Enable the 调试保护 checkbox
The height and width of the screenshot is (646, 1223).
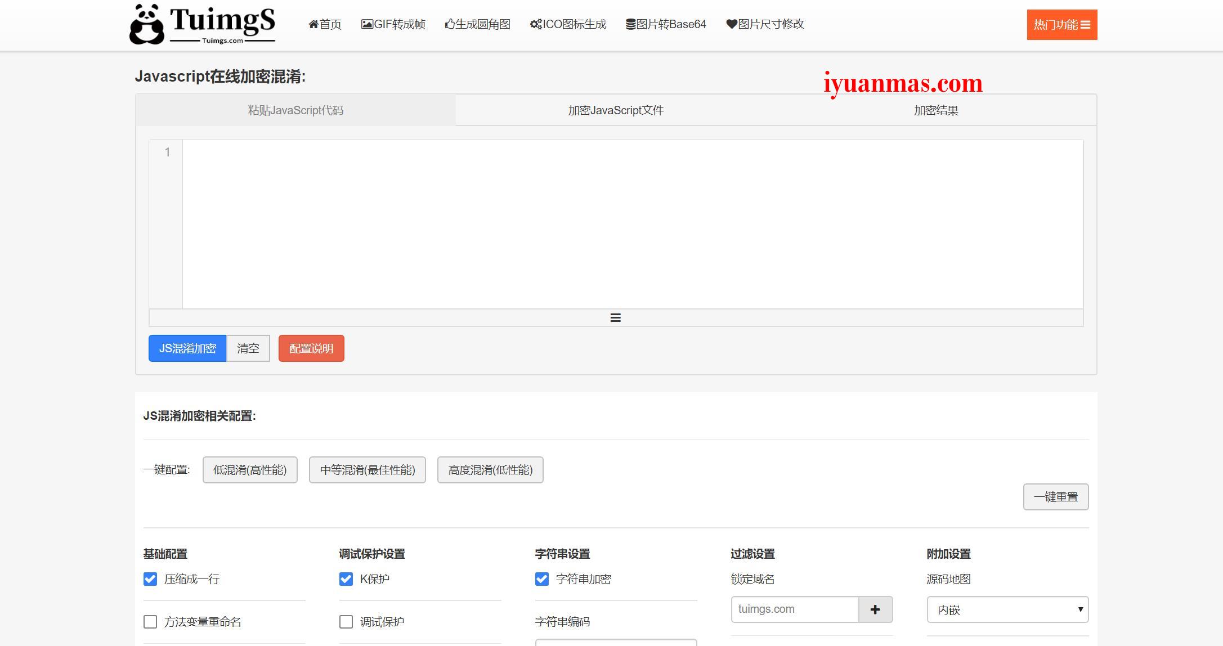(x=346, y=622)
